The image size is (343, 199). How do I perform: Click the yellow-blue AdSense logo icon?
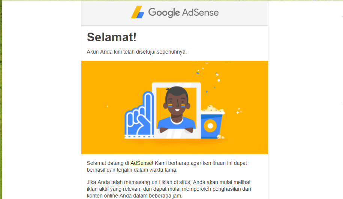pyautogui.click(x=138, y=12)
